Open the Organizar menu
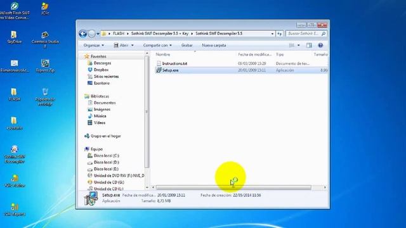The image size is (406, 228). [93, 45]
